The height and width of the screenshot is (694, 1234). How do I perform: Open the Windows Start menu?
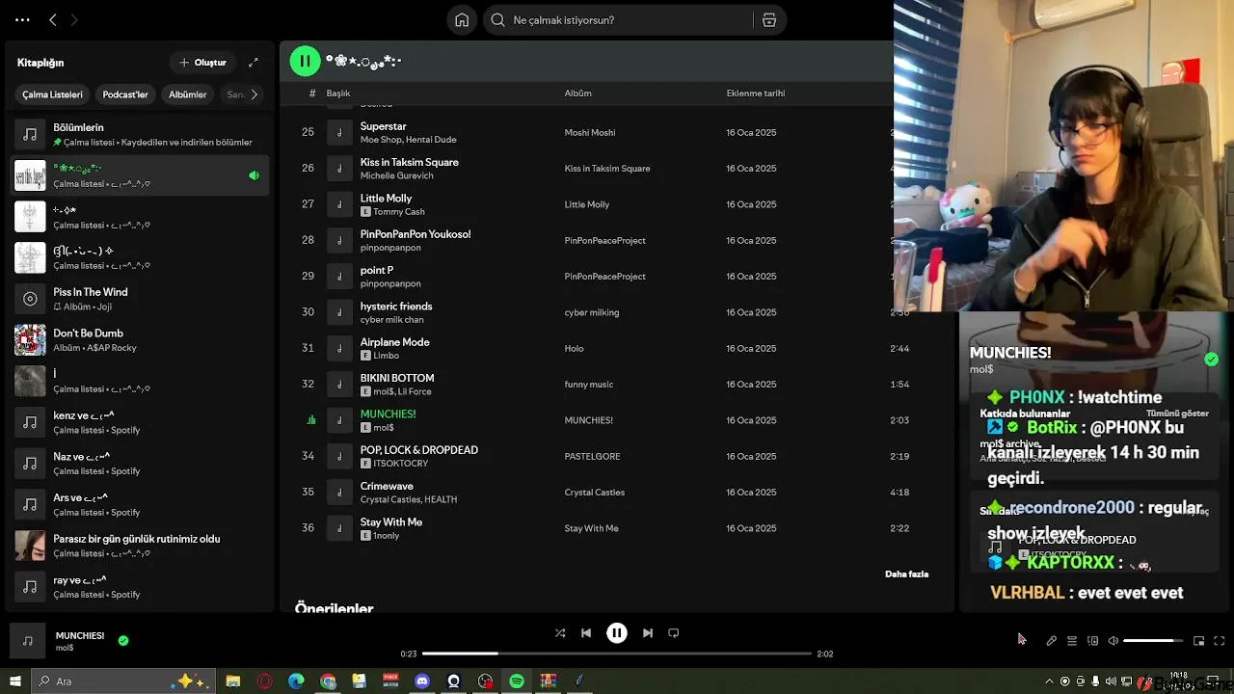(15, 681)
